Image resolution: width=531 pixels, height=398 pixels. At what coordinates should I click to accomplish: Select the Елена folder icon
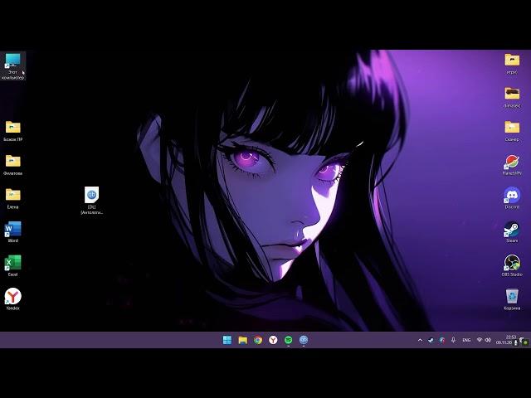(13, 199)
